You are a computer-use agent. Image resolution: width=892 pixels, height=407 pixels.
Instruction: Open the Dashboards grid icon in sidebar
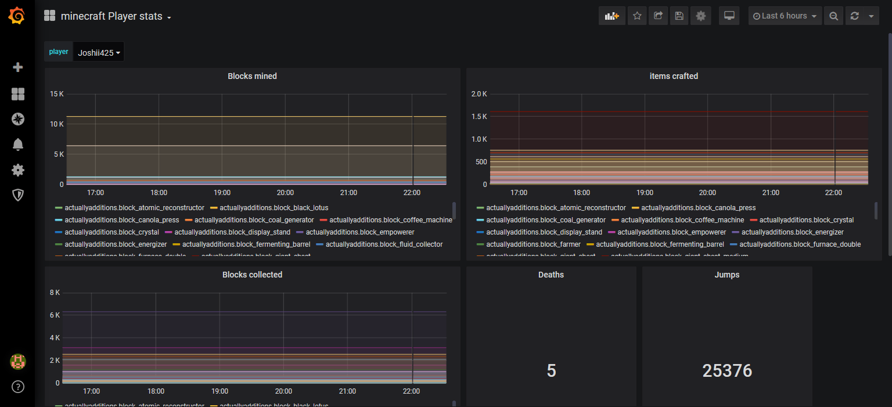pos(17,94)
